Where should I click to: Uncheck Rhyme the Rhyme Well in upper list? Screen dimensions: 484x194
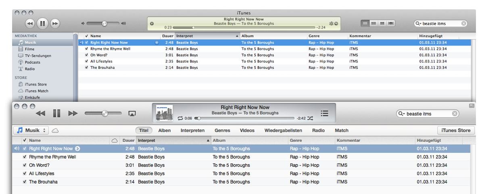pyautogui.click(x=86, y=49)
